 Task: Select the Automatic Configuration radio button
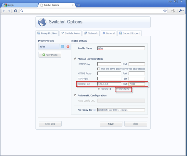[x=75, y=95]
